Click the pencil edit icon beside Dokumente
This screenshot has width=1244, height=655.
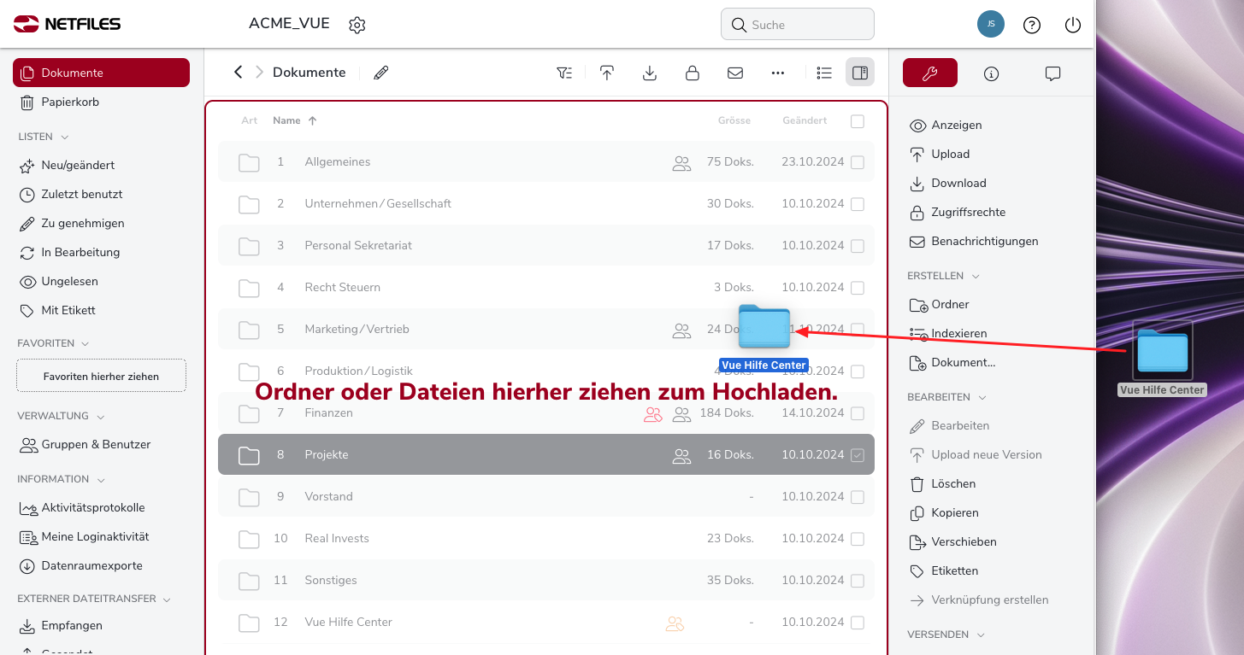[x=381, y=73]
